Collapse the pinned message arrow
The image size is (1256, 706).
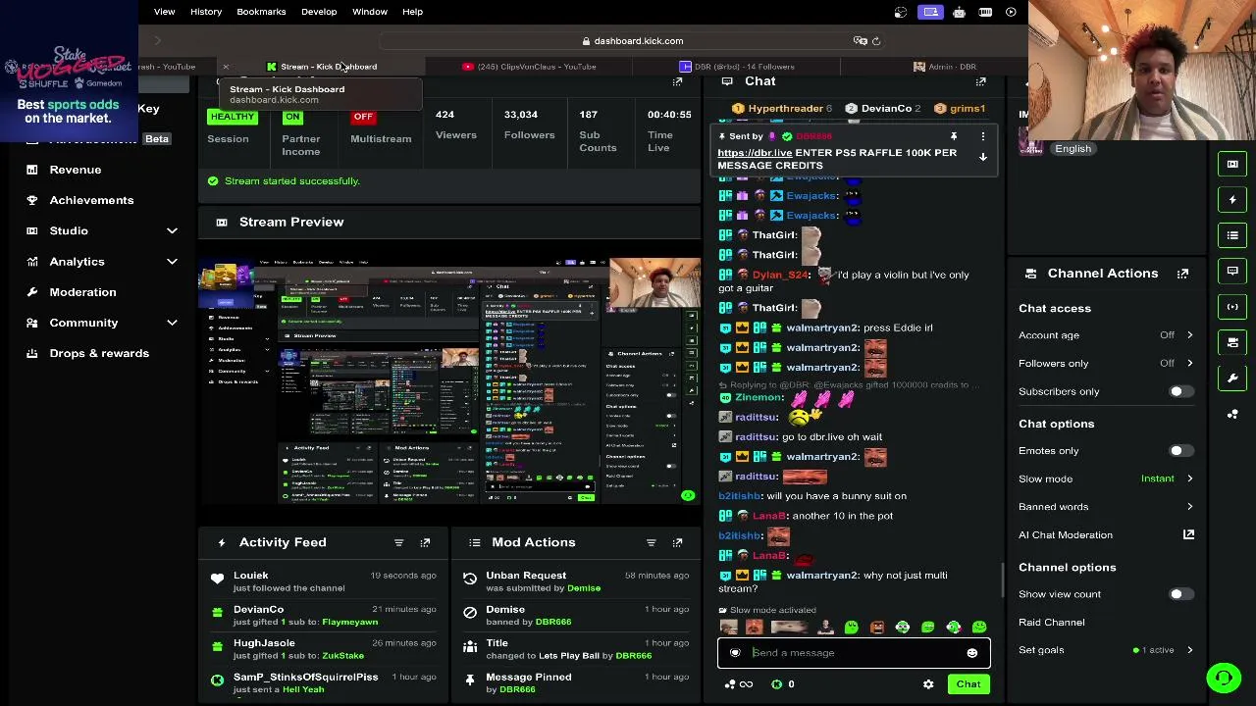coord(982,158)
